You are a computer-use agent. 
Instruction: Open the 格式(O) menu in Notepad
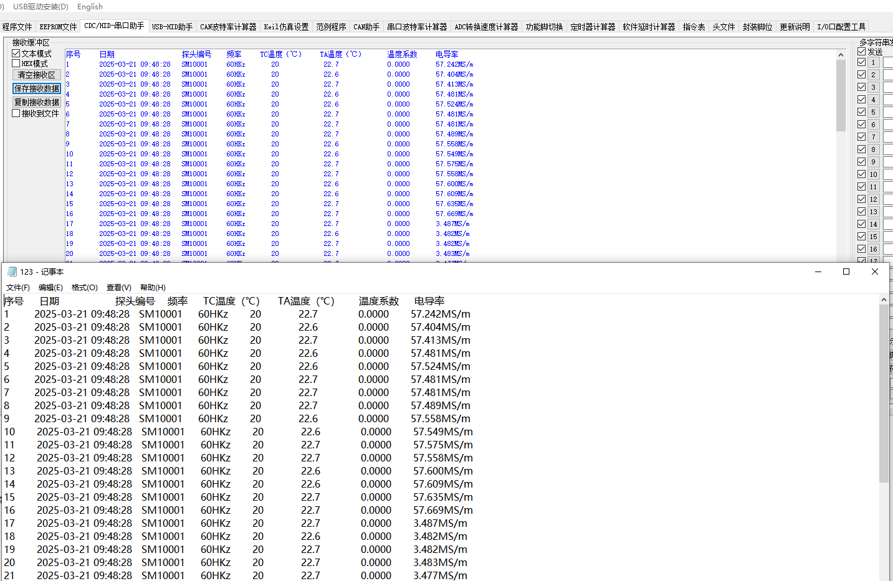click(84, 288)
